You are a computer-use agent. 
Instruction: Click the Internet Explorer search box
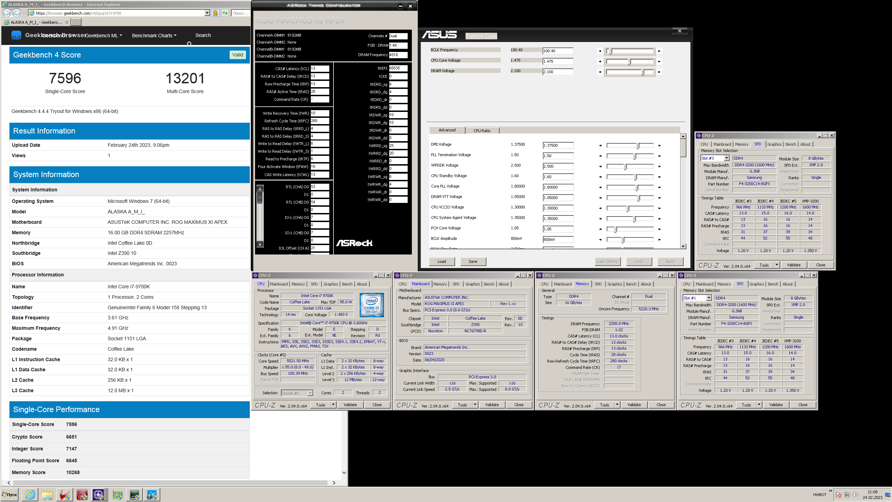(240, 13)
